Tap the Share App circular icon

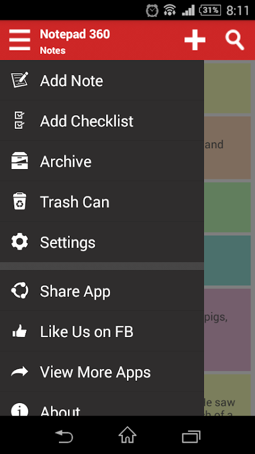[x=20, y=291]
